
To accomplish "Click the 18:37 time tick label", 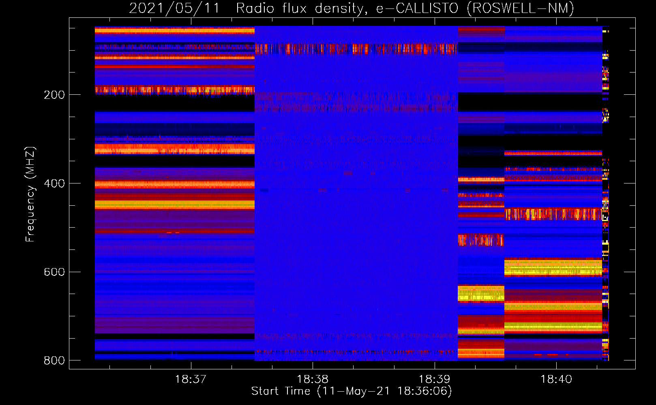I will click(191, 379).
